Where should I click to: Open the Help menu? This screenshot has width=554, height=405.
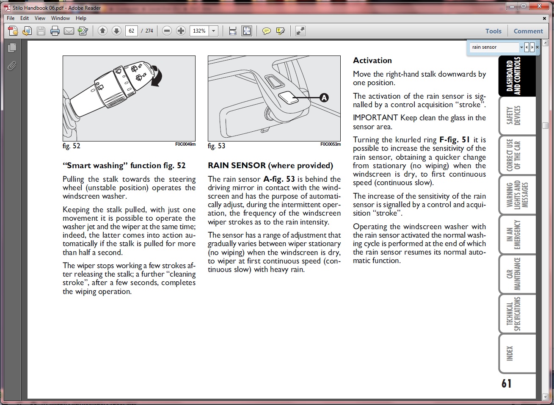[x=81, y=18]
